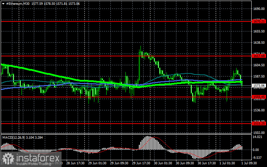Select the open price 1577.59 in header
This screenshot has height=167, width=267.
(37, 3)
